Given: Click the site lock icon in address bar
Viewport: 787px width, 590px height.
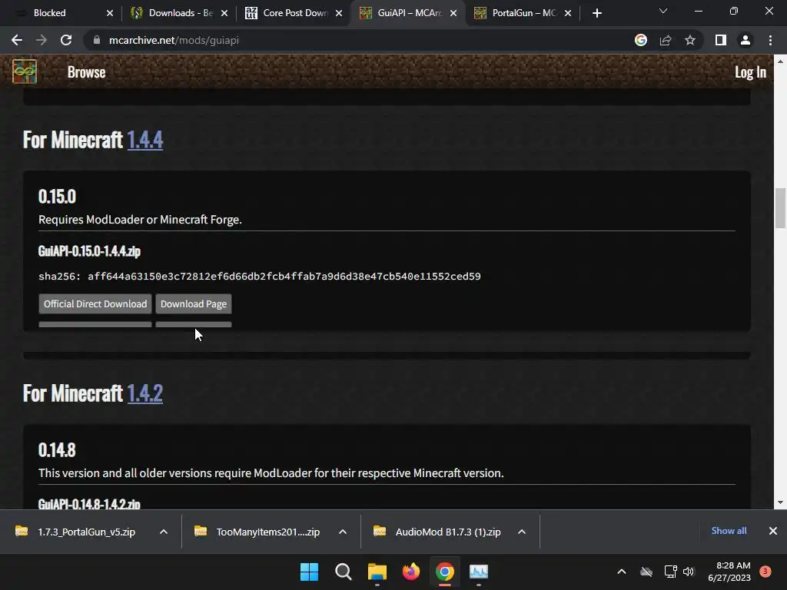Looking at the screenshot, I should click(x=97, y=40).
